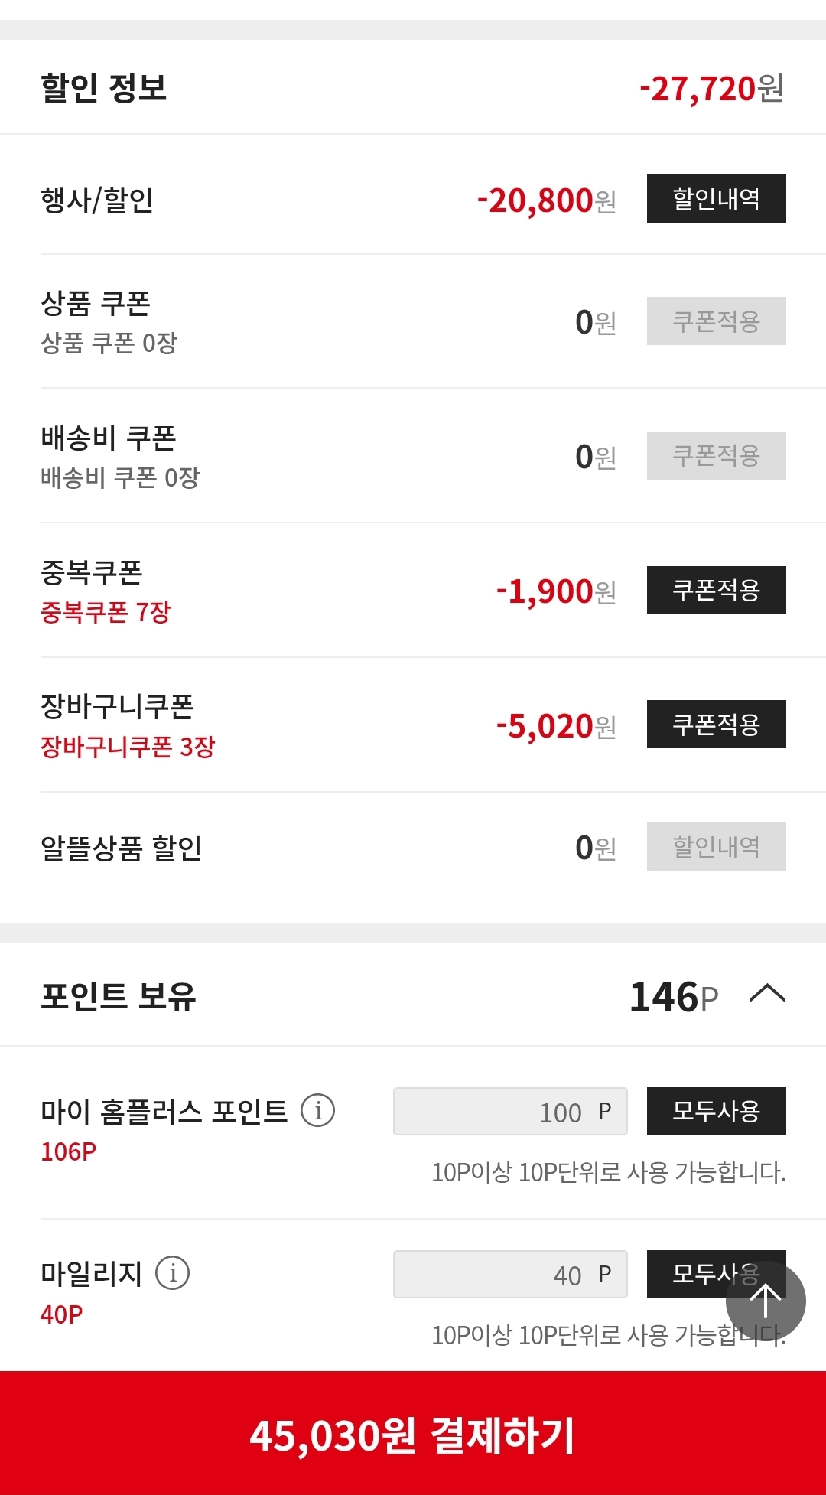Image resolution: width=826 pixels, height=1495 pixels.
Task: Apply coupon for 중복쿠폰 row
Action: (x=716, y=590)
